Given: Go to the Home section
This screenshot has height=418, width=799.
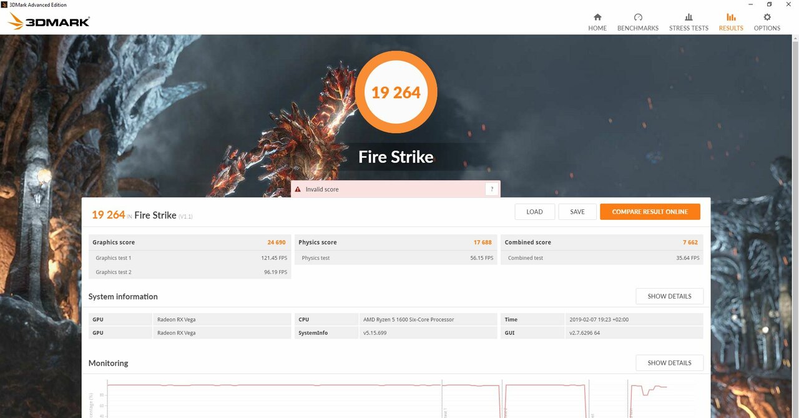Looking at the screenshot, I should click(597, 22).
